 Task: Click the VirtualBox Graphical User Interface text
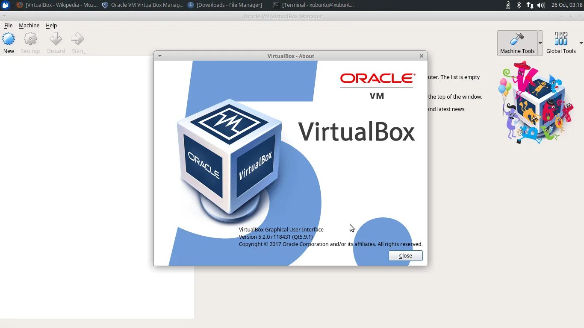(x=281, y=229)
